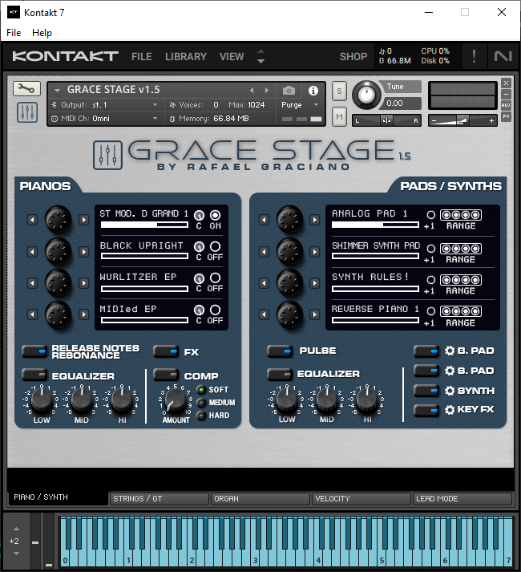Open KEY FX settings gear

pos(450,410)
